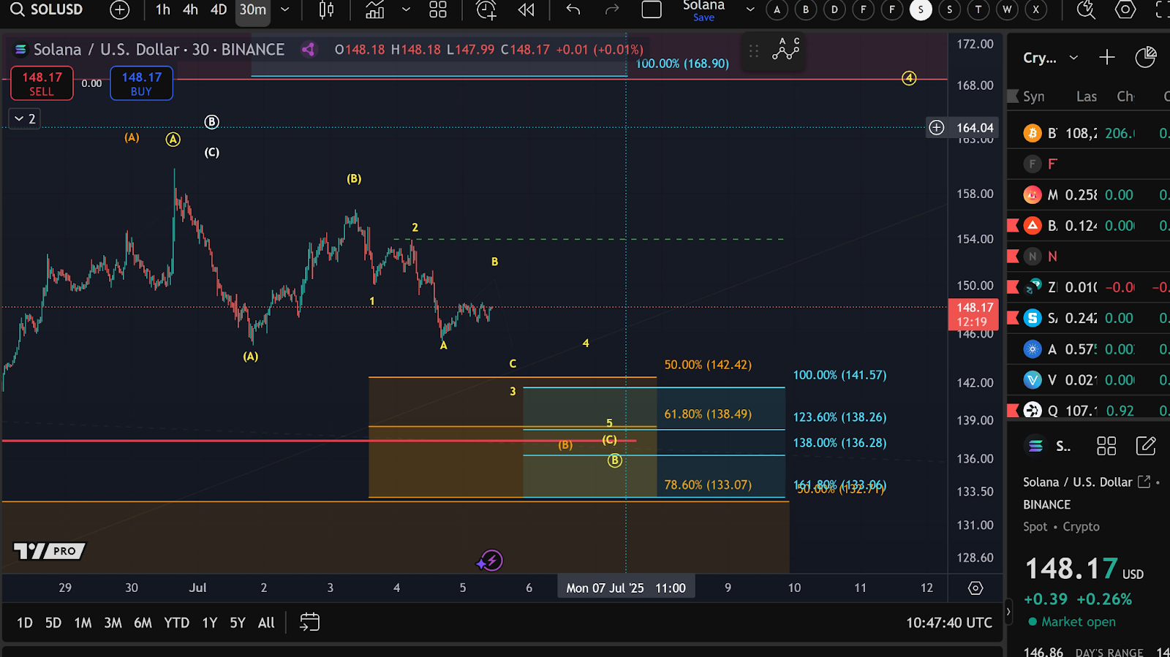Collapse the right sidebar with the arrow handle

pyautogui.click(x=1008, y=611)
